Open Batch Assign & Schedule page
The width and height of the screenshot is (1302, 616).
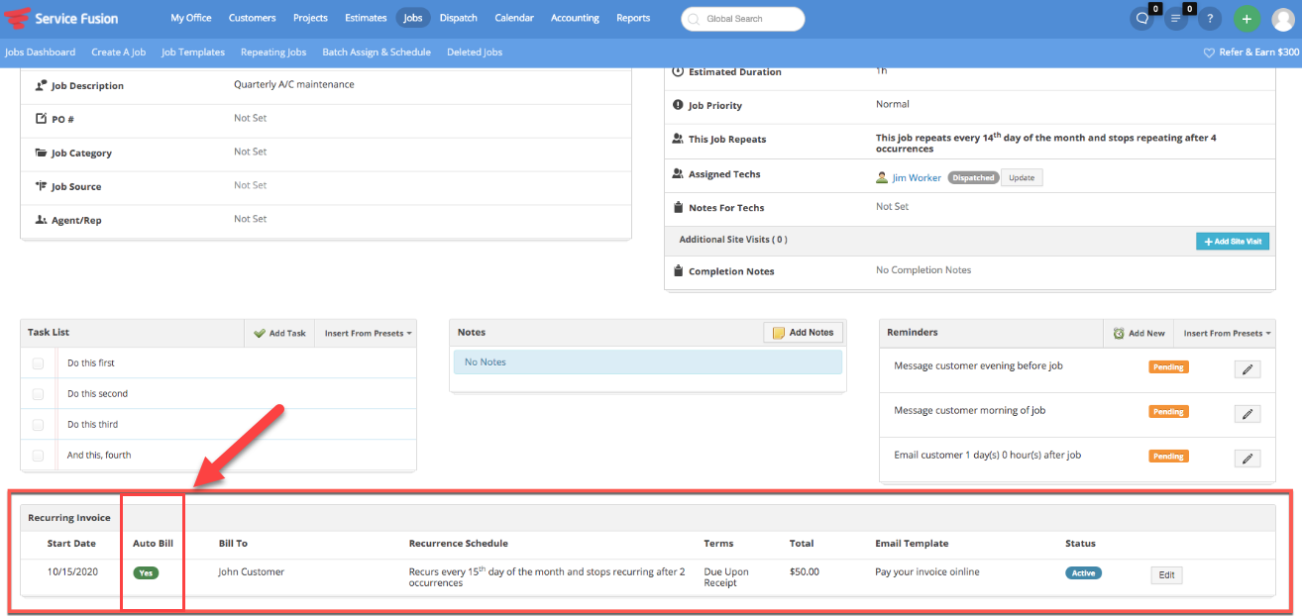click(377, 52)
